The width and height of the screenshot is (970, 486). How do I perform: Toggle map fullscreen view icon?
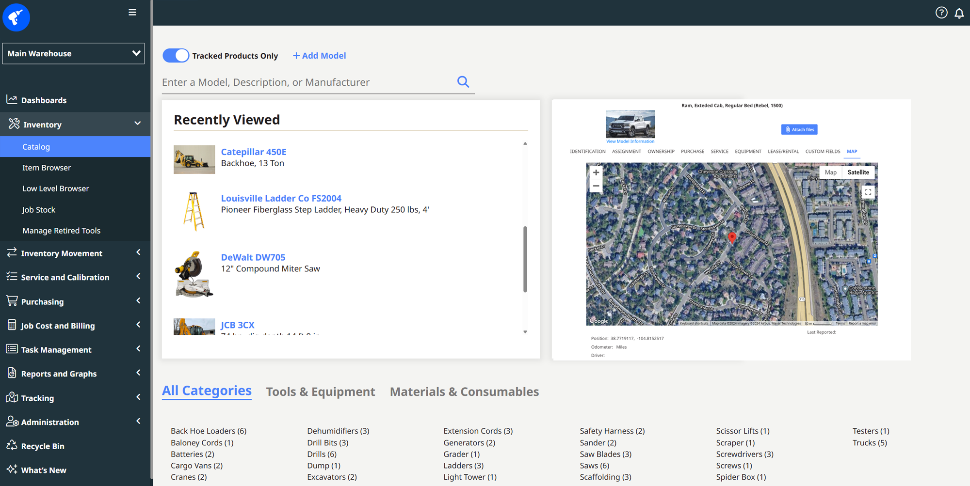coord(868,192)
